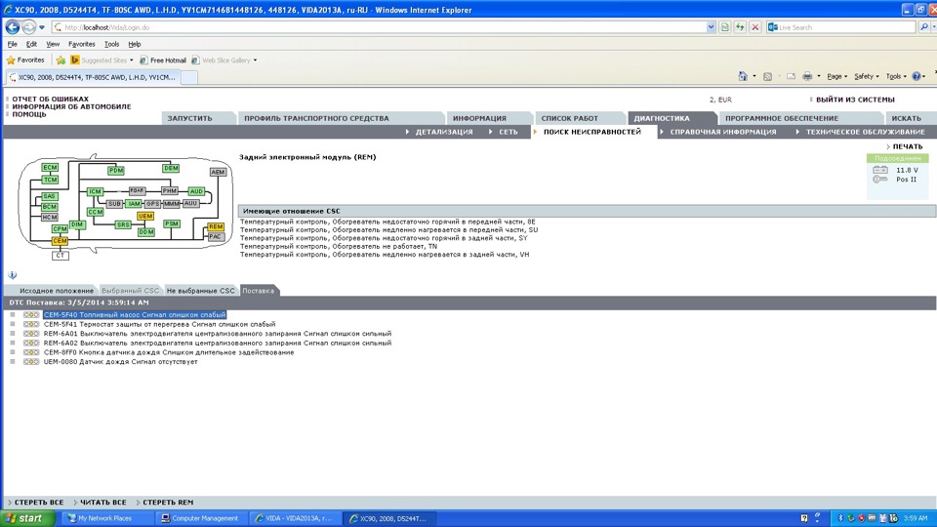The height and width of the screenshot is (527, 937).
Task: Switch to the СПИСОК РАБОТ tab
Action: click(x=569, y=118)
